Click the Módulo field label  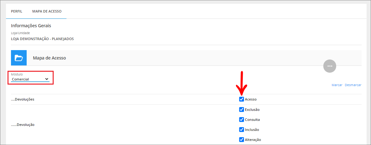coord(17,75)
